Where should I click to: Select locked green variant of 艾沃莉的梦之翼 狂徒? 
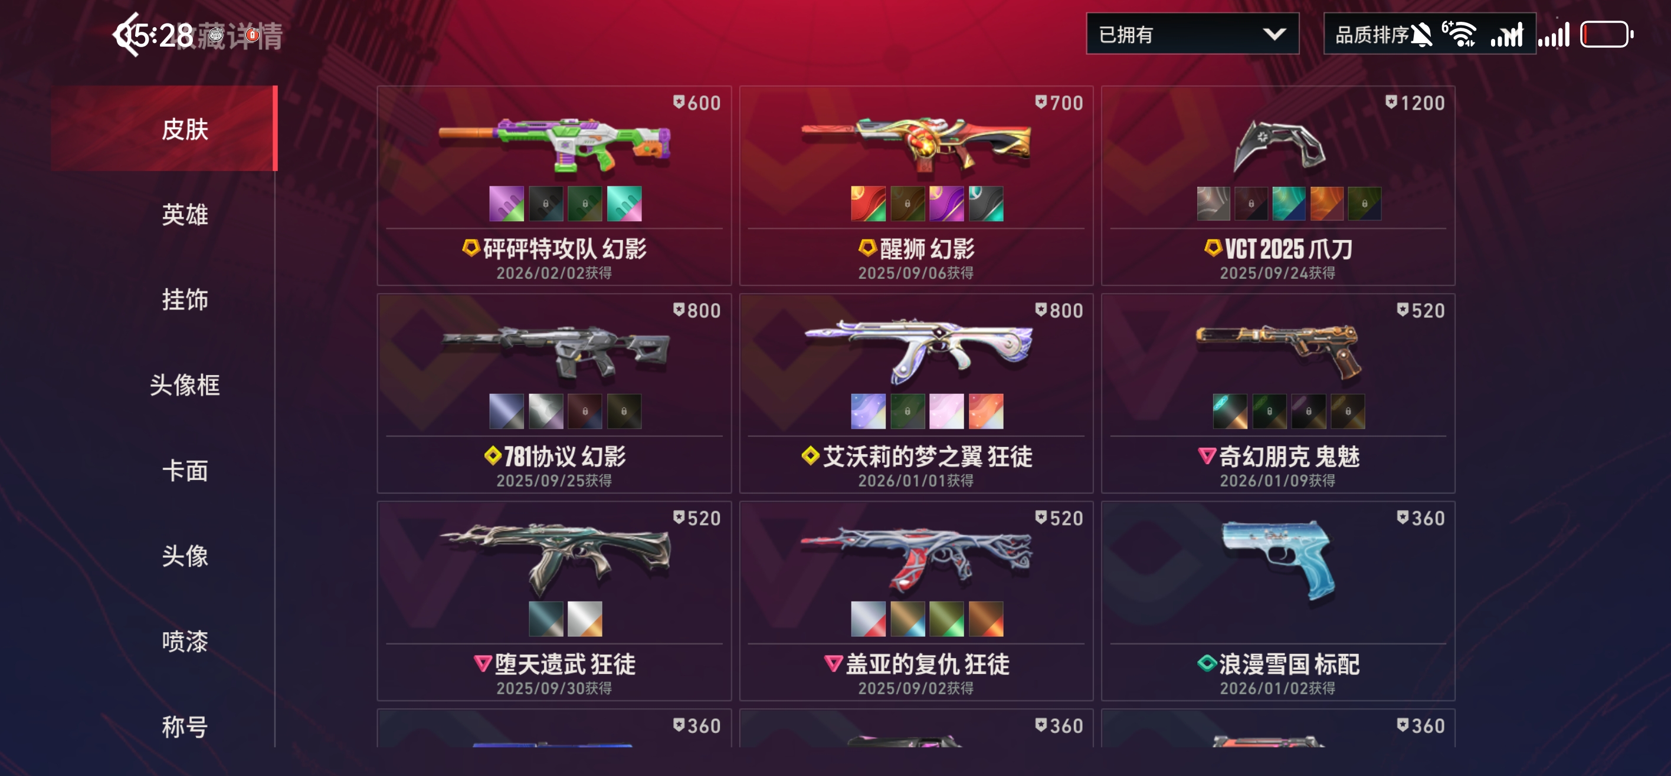coord(907,411)
